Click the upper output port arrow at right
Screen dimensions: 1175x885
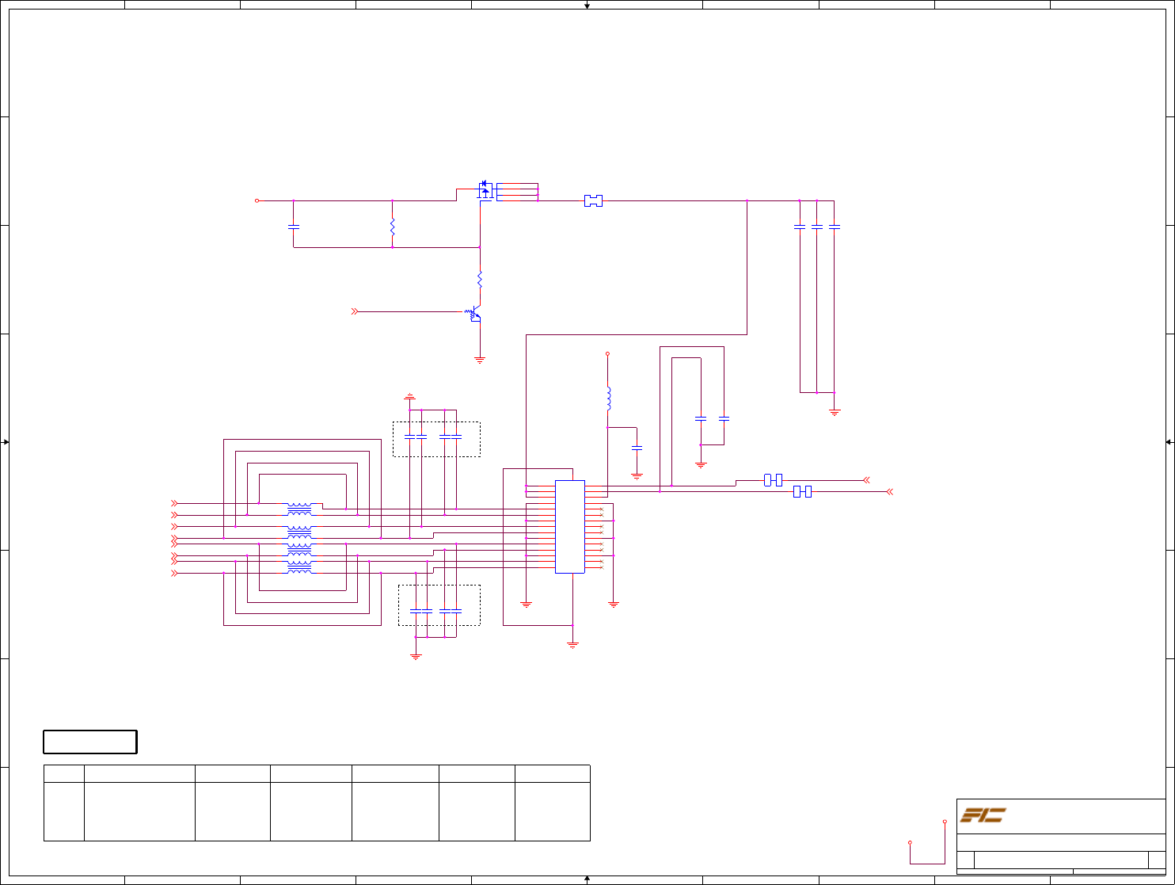click(866, 480)
